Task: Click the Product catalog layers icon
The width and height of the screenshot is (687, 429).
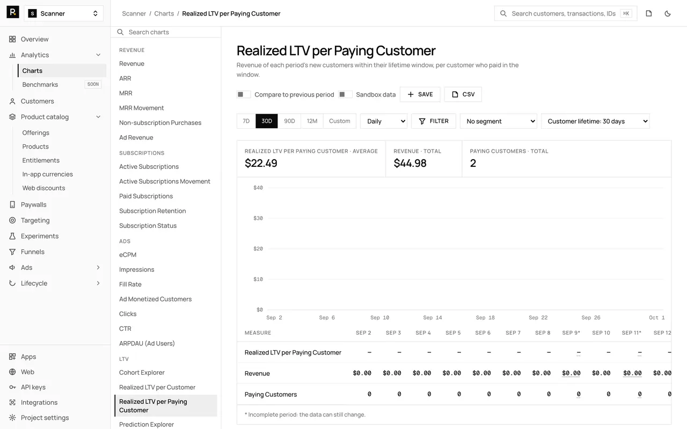Action: coord(12,117)
